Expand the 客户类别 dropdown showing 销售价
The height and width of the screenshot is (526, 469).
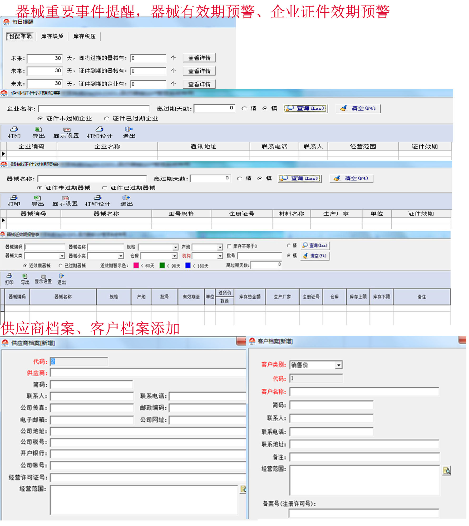pos(339,365)
